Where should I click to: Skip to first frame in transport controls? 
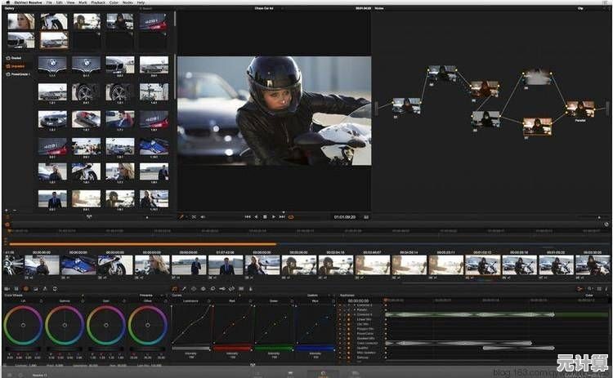248,216
